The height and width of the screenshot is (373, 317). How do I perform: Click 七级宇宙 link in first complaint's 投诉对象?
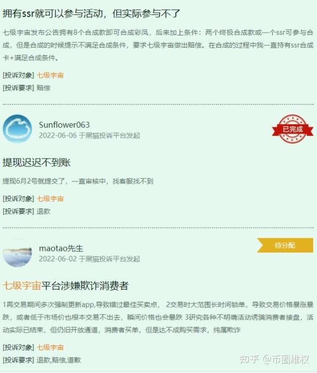(x=50, y=75)
